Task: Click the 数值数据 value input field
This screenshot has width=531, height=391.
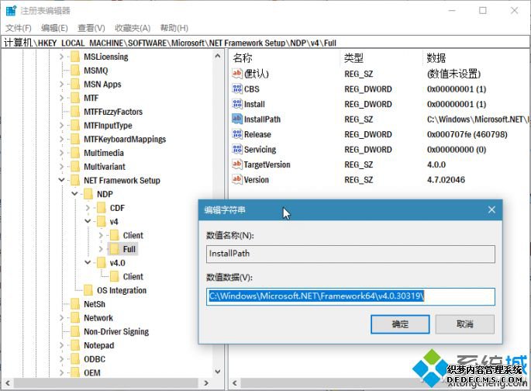Action: coord(350,296)
